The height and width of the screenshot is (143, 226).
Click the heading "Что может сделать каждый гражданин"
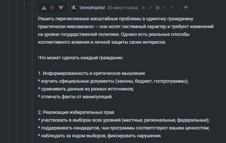tap(80, 58)
